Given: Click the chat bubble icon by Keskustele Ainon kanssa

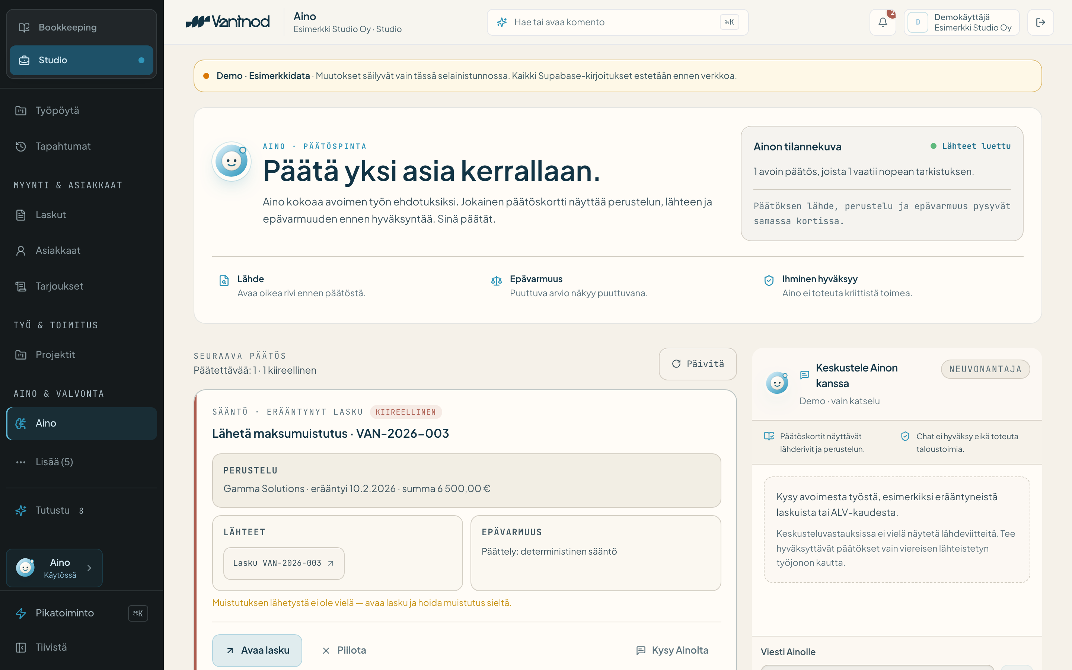Looking at the screenshot, I should coord(804,375).
